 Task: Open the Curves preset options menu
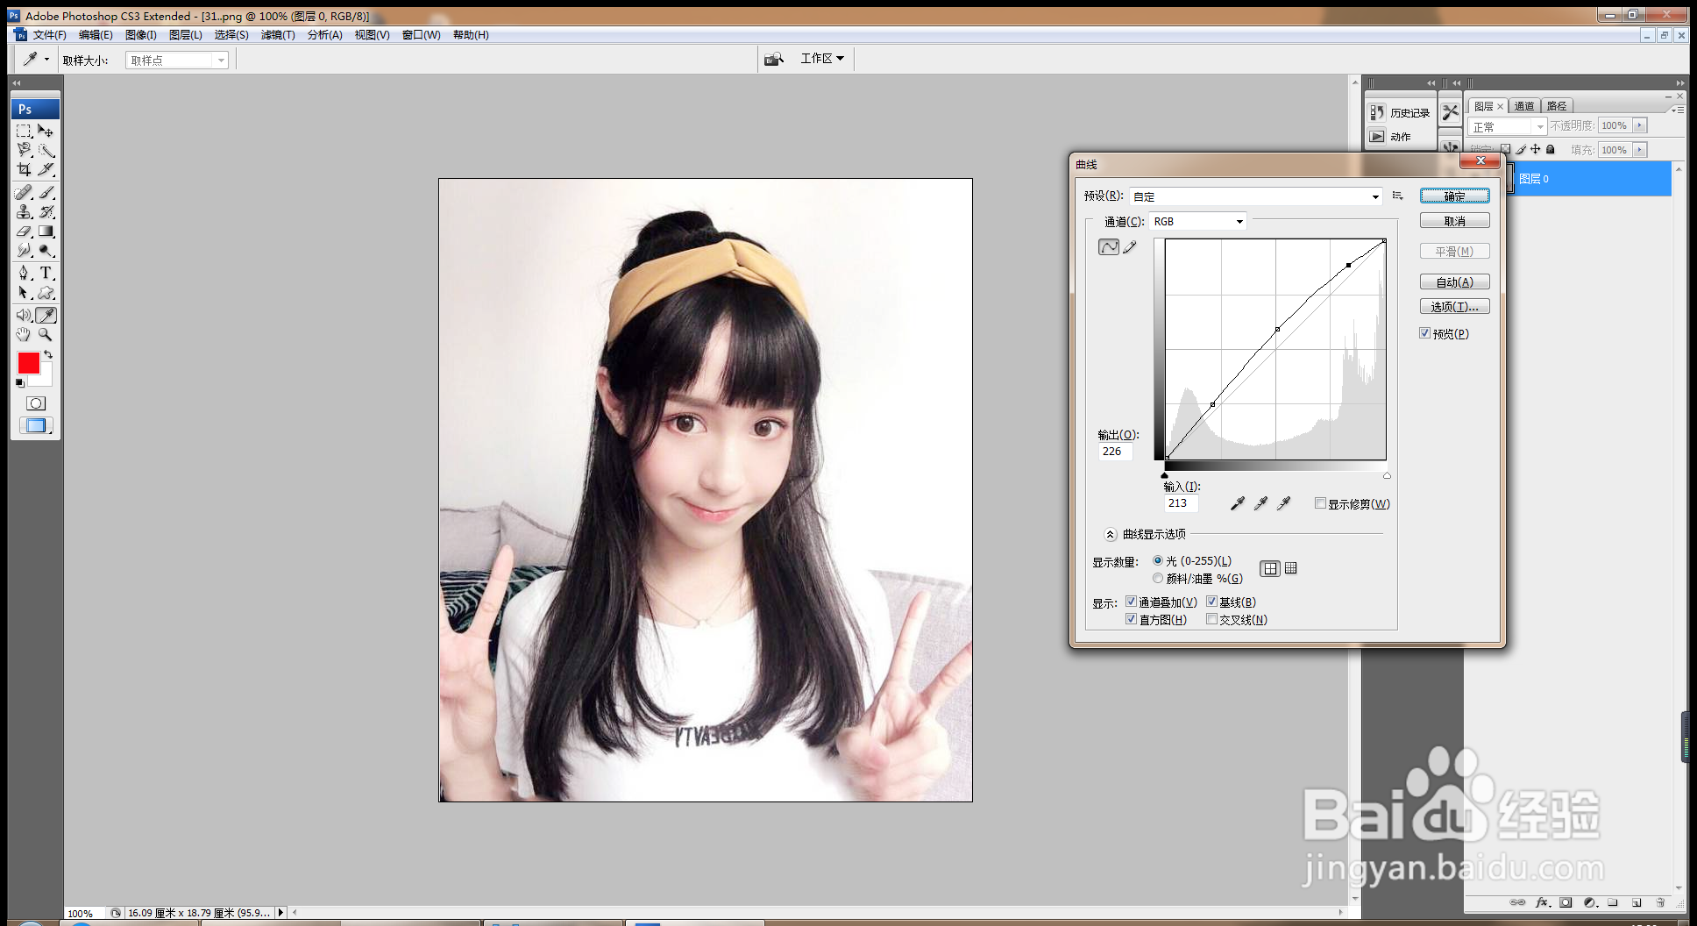(x=1398, y=196)
